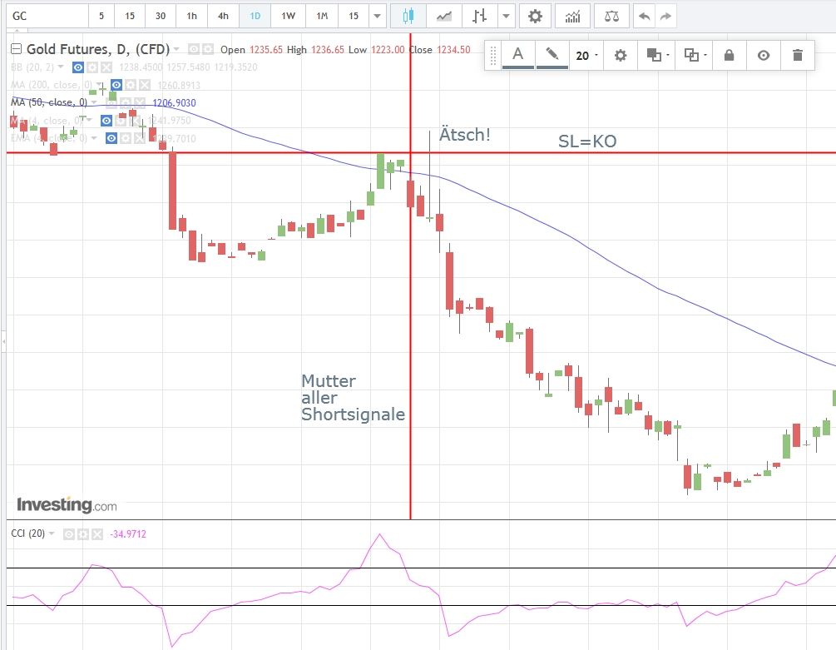Select the 'Ätsch!' text annotation
Image resolution: width=836 pixels, height=650 pixels.
coord(464,135)
